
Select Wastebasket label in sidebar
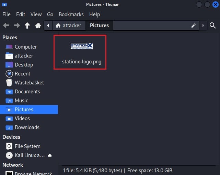click(x=29, y=83)
